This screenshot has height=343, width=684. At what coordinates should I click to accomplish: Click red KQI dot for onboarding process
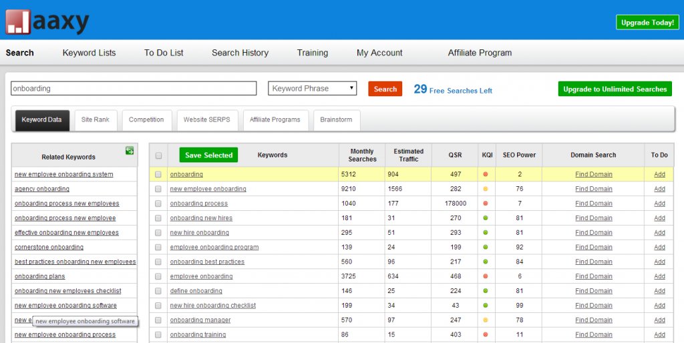tap(486, 204)
